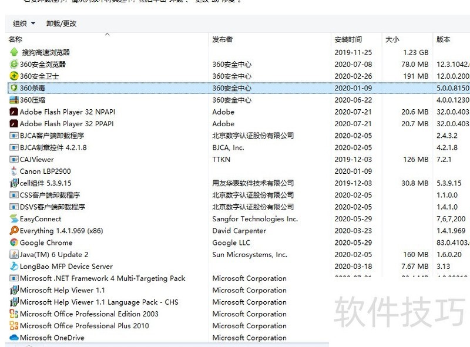Click the Canon LBP2900 icon
The height and width of the screenshot is (347, 470).
(x=14, y=171)
